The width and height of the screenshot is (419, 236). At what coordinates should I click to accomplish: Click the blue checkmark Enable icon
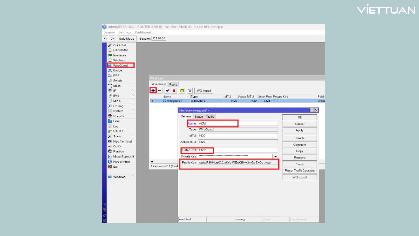[167, 90]
